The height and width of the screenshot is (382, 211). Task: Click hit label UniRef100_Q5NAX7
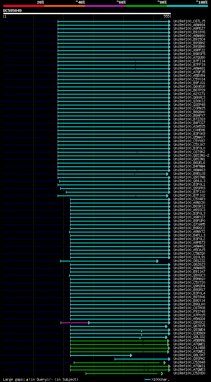coord(189,138)
